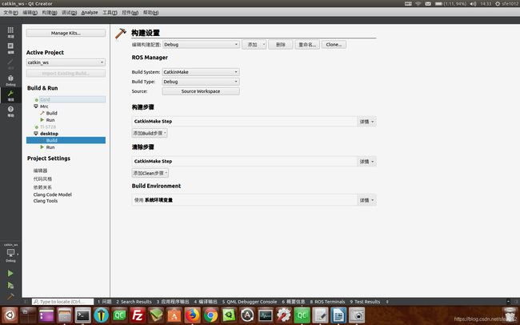This screenshot has height=325, width=520.
Task: Click the delete configuration button
Action: coord(281,45)
